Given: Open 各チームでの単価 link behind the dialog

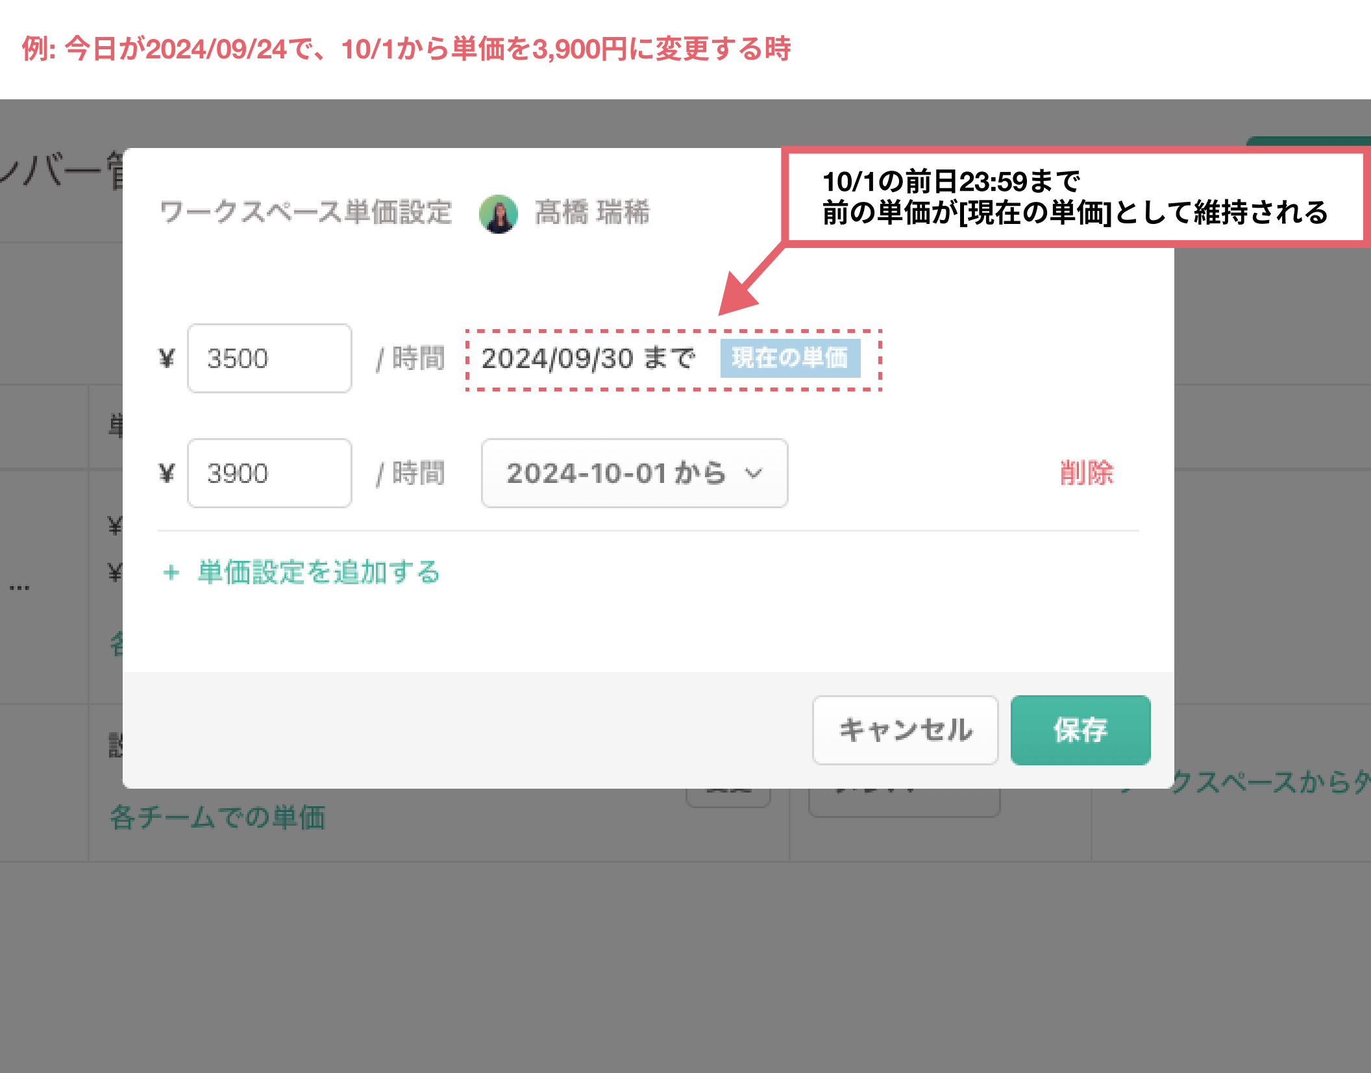Looking at the screenshot, I should (217, 817).
